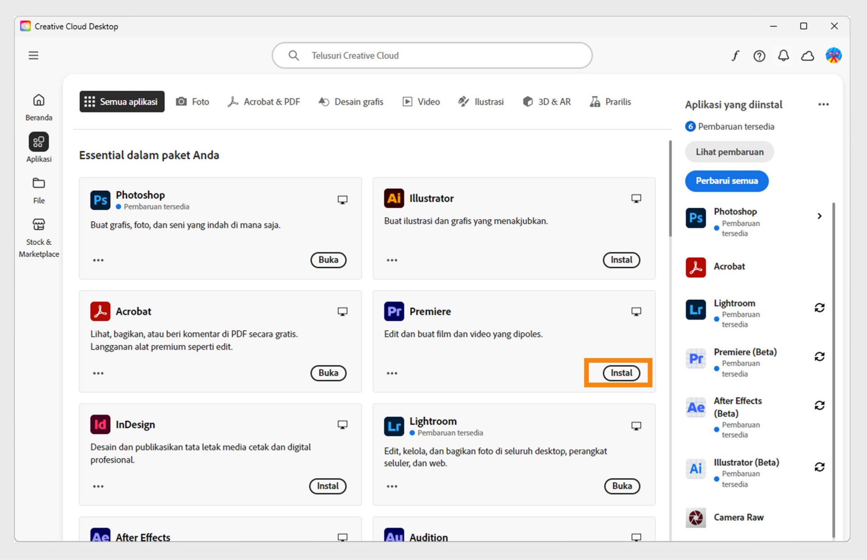Click Buka on the Acrobat card
Image resolution: width=867 pixels, height=560 pixels.
pos(328,373)
